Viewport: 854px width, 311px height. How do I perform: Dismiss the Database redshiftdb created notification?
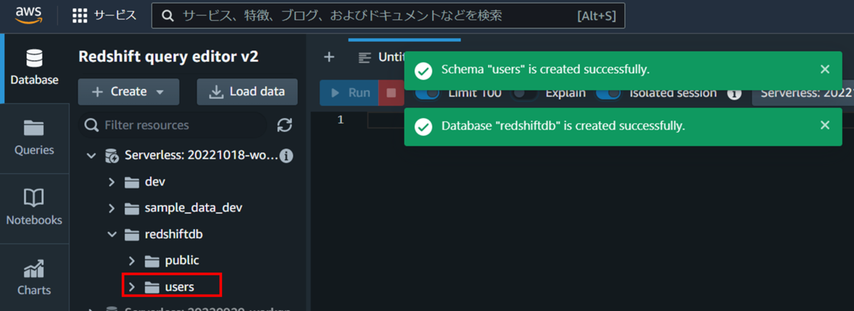pos(825,125)
